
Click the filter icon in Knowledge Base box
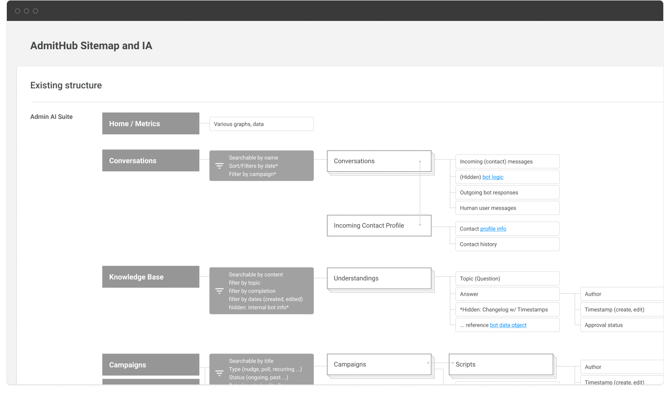tap(219, 291)
